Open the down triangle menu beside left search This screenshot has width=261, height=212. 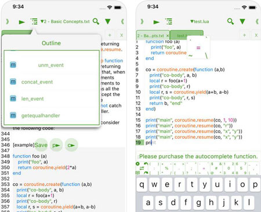pyautogui.click(x=108, y=21)
